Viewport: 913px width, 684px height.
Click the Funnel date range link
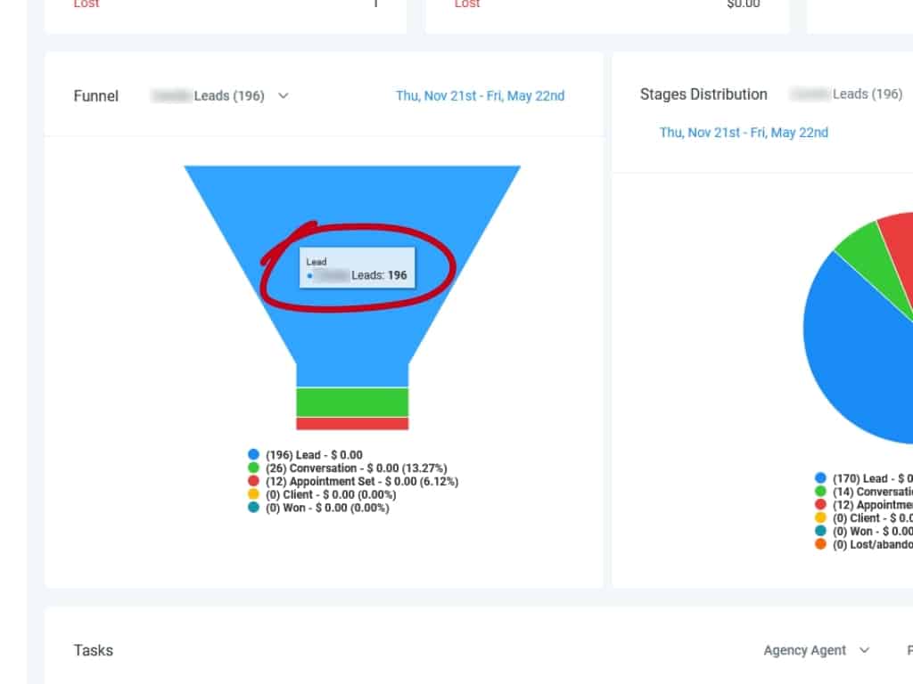pyautogui.click(x=480, y=96)
